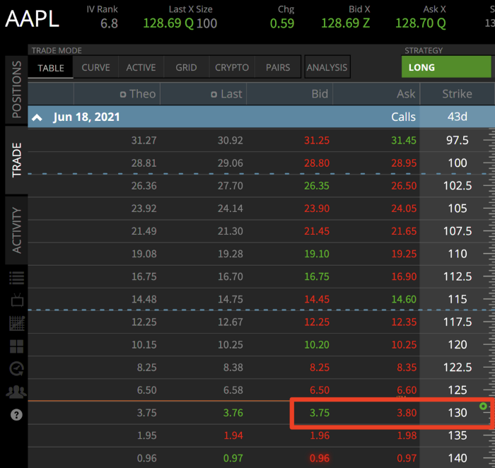Click bid 3.75 for 130 strike call

coord(320,413)
